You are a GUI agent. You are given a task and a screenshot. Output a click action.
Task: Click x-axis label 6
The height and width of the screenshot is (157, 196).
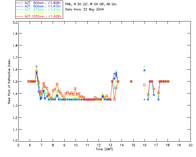click(x=30, y=145)
